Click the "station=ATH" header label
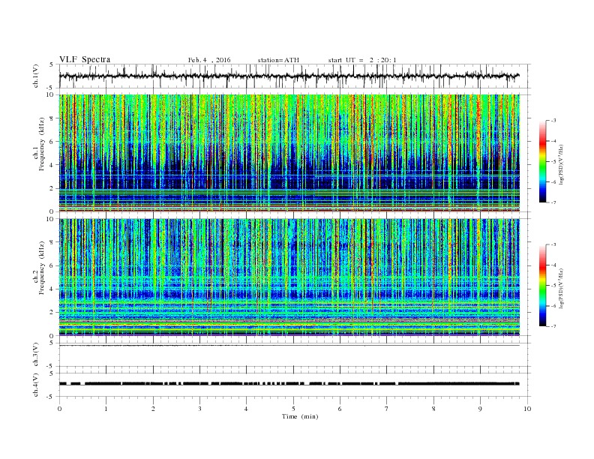The width and height of the screenshot is (594, 459). [x=278, y=60]
